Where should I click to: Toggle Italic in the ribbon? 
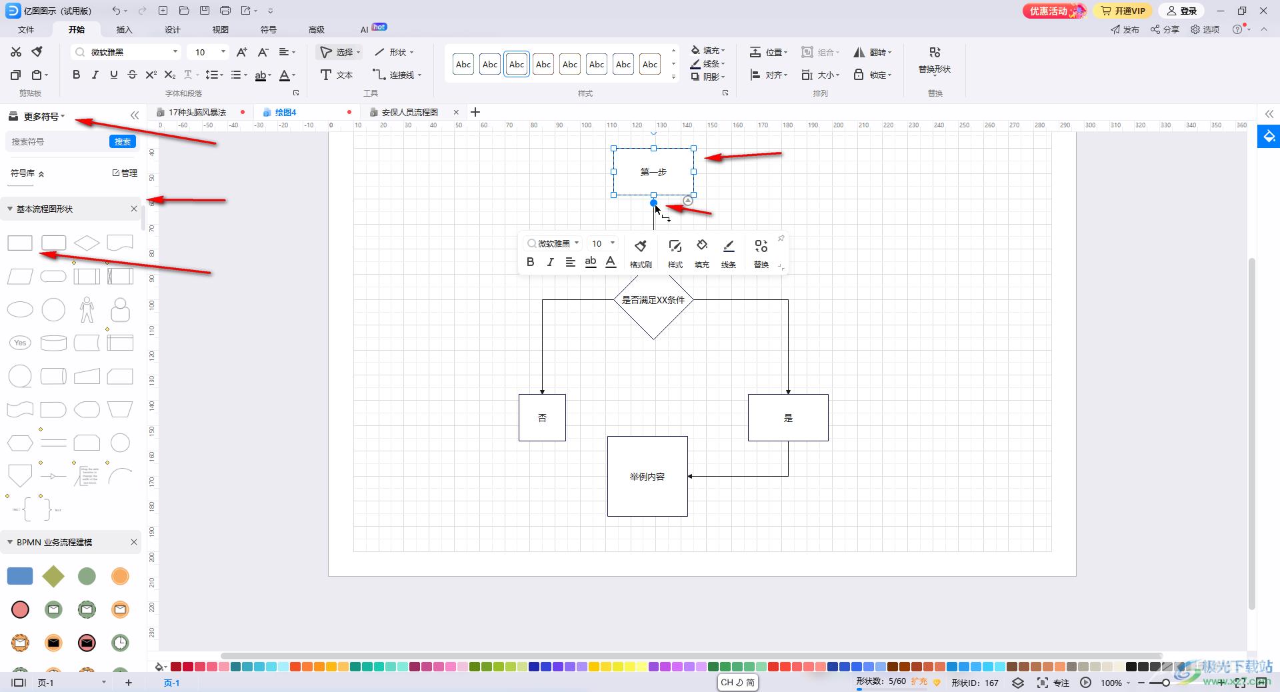point(95,75)
